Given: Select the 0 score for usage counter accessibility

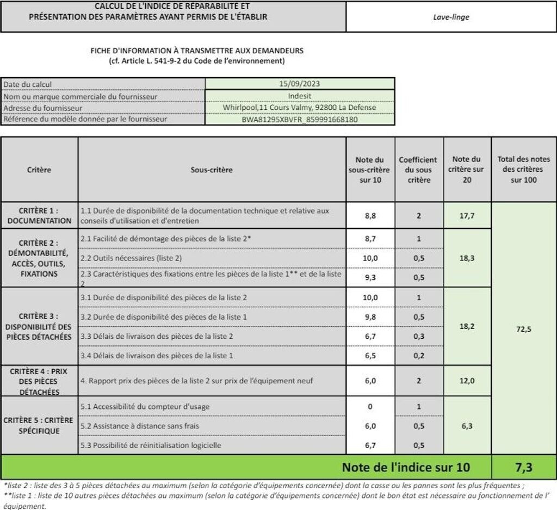Looking at the screenshot, I should pos(370,406).
